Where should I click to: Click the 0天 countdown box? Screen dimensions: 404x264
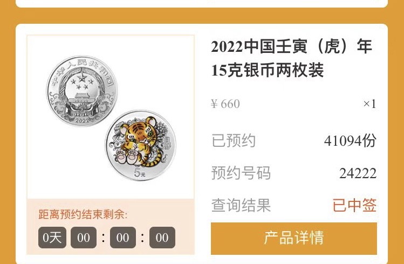click(52, 238)
